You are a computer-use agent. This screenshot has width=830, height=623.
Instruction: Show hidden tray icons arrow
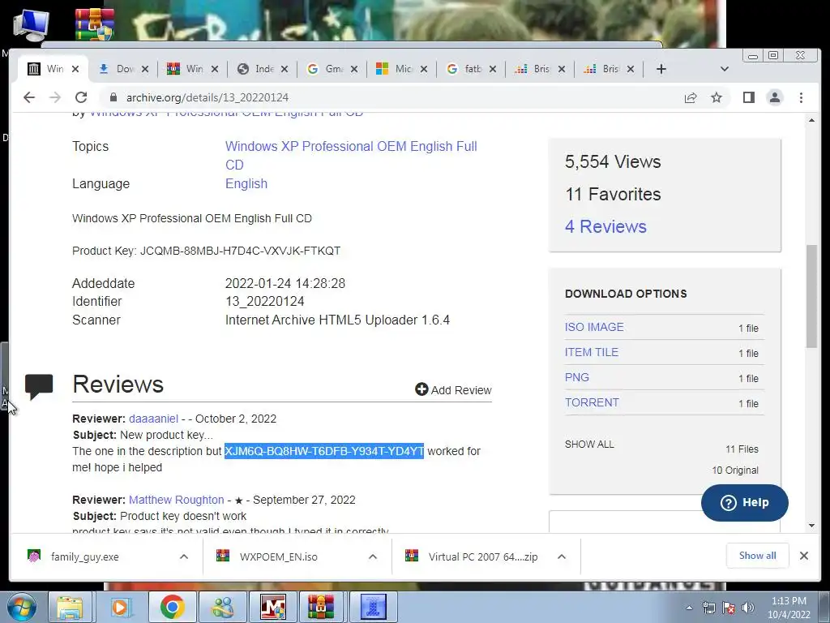689,608
